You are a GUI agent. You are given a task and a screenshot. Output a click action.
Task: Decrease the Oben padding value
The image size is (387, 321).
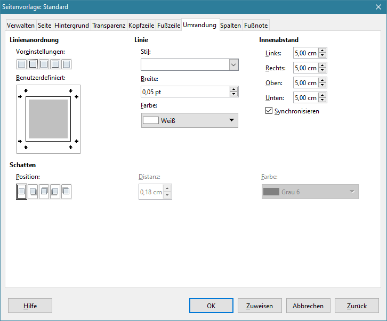tap(322, 85)
